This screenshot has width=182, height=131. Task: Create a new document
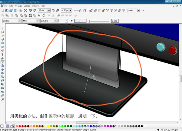3,10
